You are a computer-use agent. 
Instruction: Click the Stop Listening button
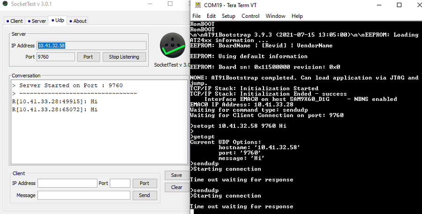tap(124, 57)
